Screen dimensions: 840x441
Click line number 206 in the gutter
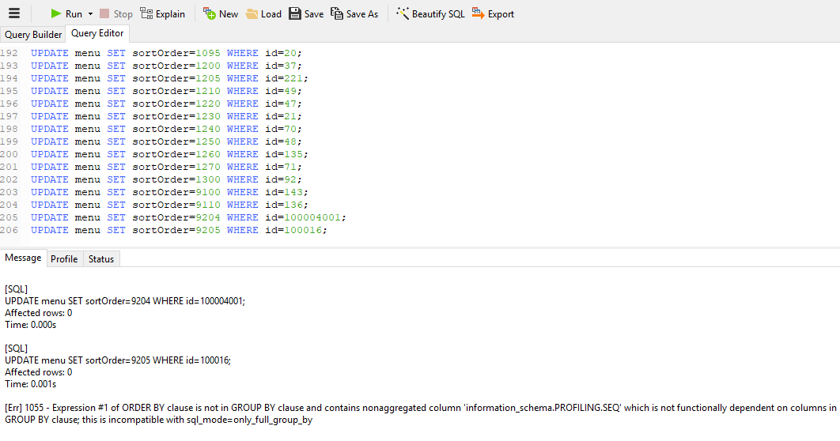[x=9, y=230]
